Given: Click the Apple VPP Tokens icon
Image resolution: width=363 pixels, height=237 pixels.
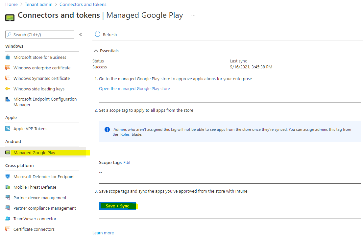Looking at the screenshot, I should [8, 129].
